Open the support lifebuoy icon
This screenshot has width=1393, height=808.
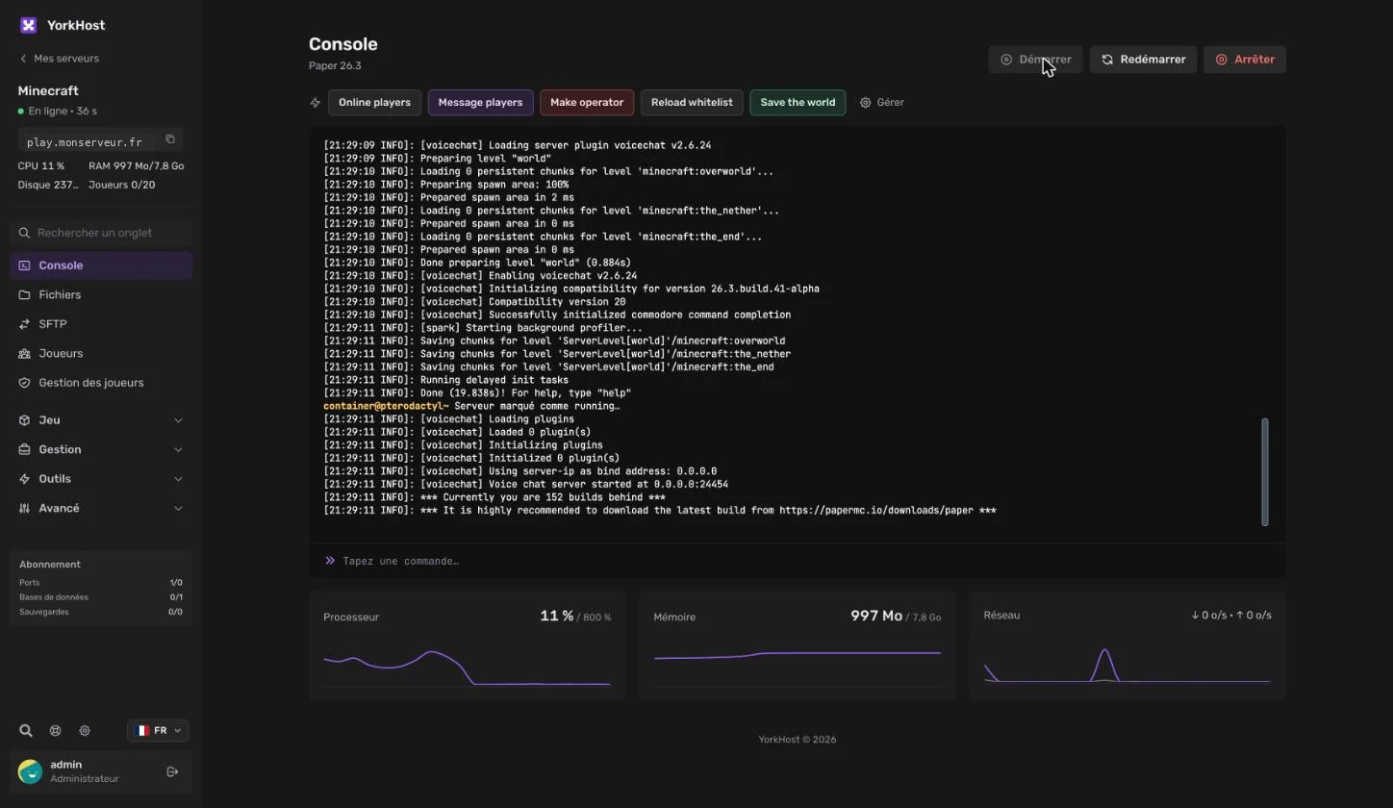tap(55, 731)
